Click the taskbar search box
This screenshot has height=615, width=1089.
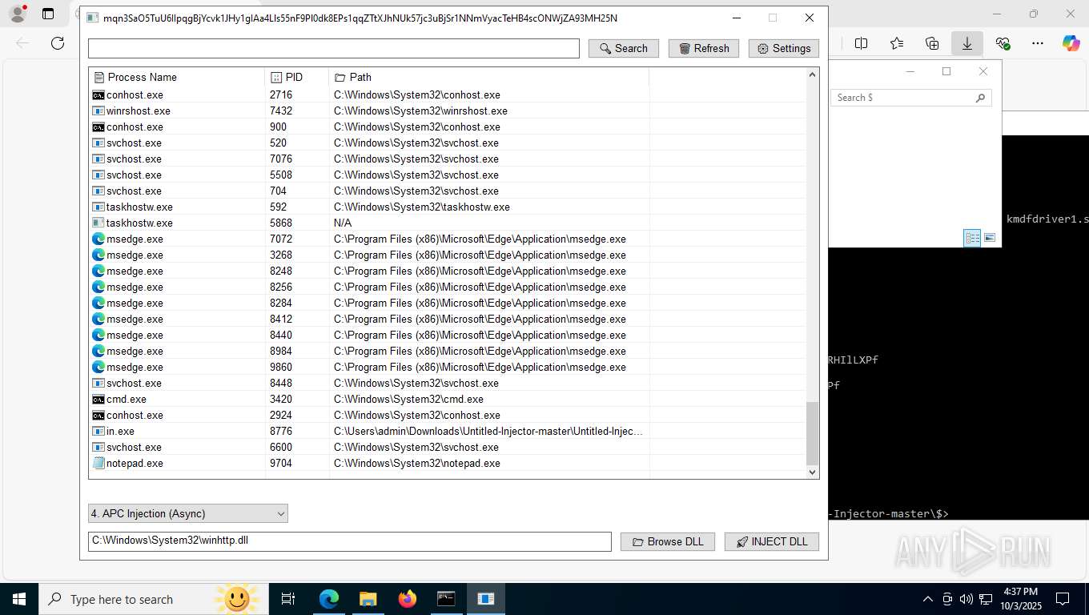pos(154,599)
